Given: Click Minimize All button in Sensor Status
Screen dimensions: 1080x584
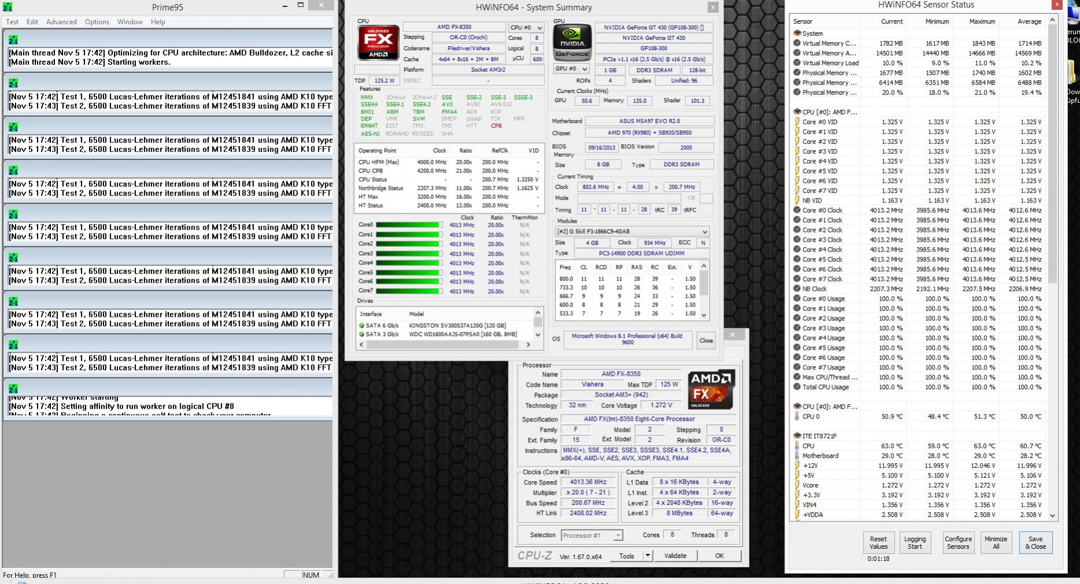Looking at the screenshot, I should click(x=996, y=542).
